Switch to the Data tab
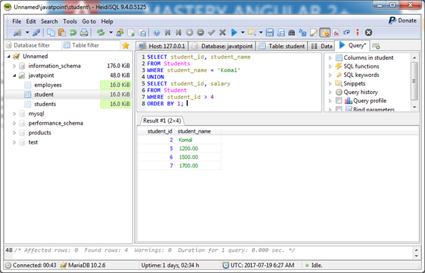Viewport: 425px width, 273px height. coord(321,46)
